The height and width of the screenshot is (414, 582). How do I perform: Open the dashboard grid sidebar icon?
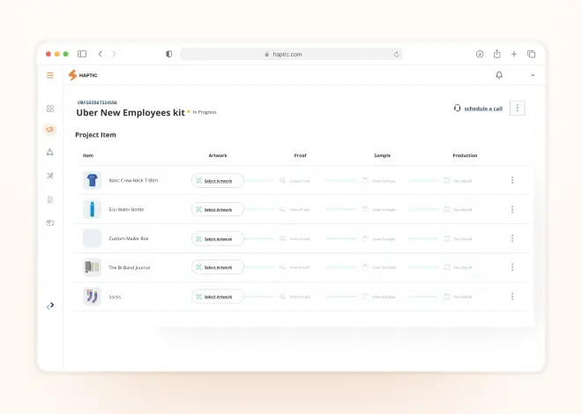click(x=50, y=109)
